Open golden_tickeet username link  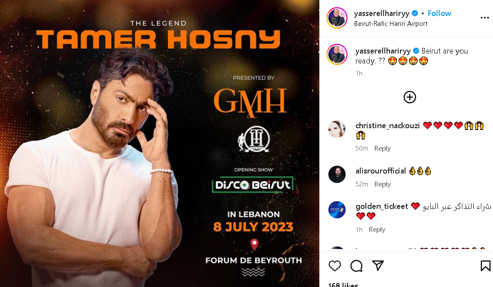(x=381, y=206)
